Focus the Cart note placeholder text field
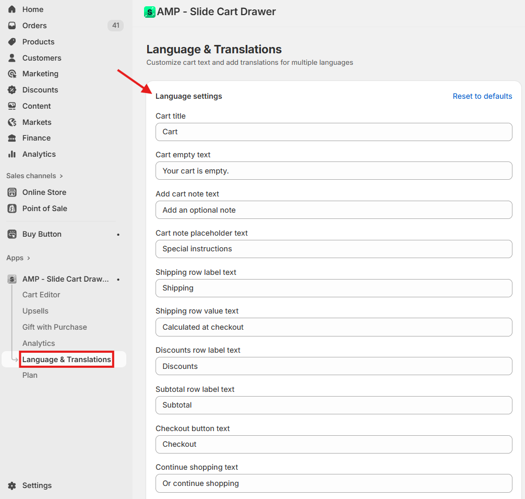The width and height of the screenshot is (525, 499). click(333, 249)
